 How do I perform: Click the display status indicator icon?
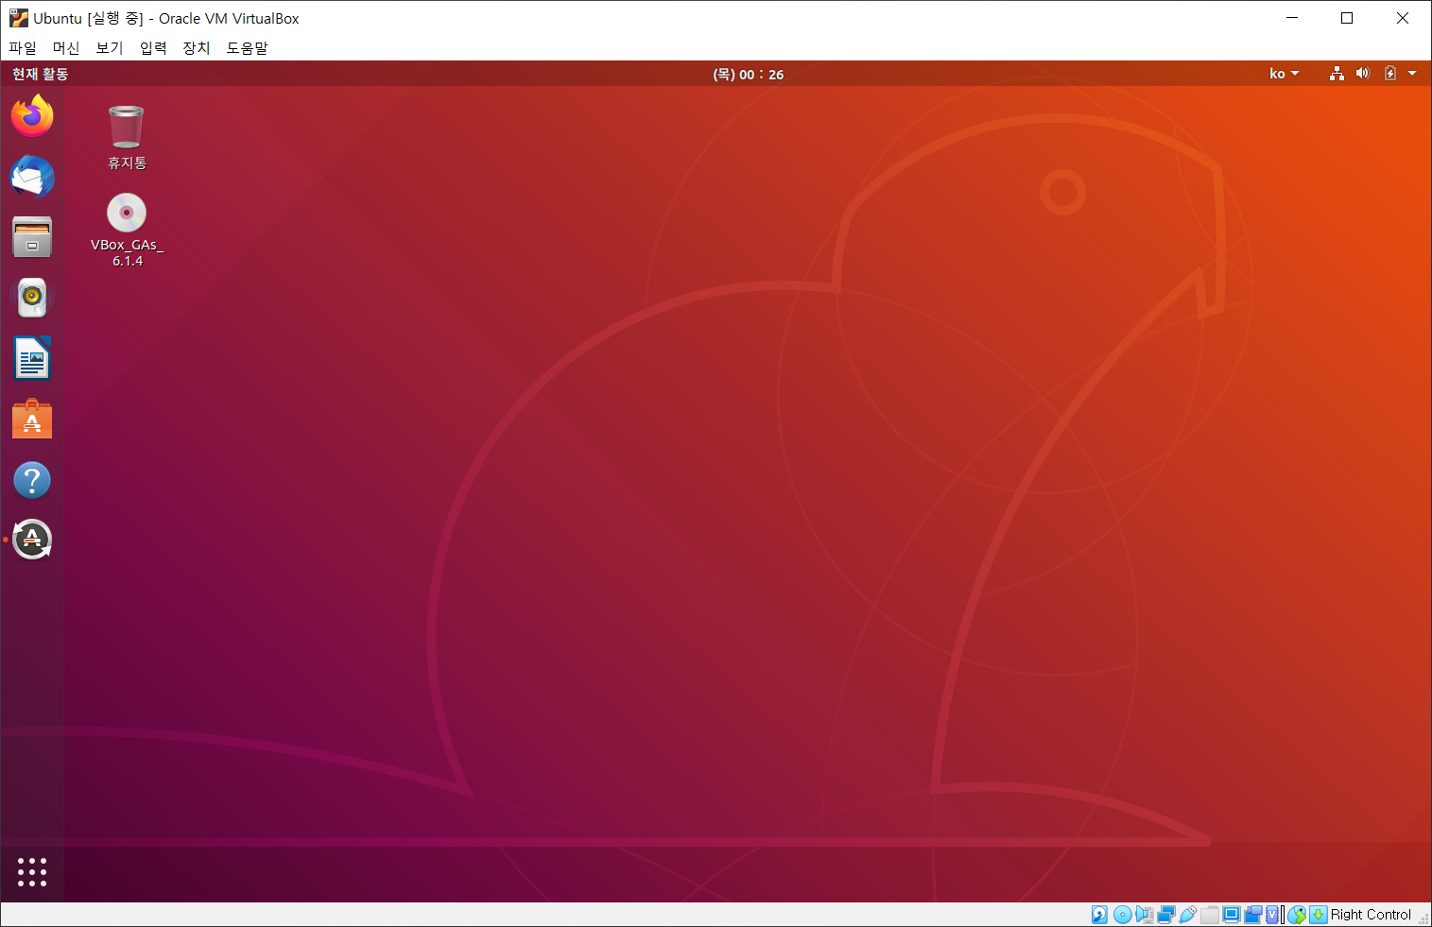point(1232,915)
